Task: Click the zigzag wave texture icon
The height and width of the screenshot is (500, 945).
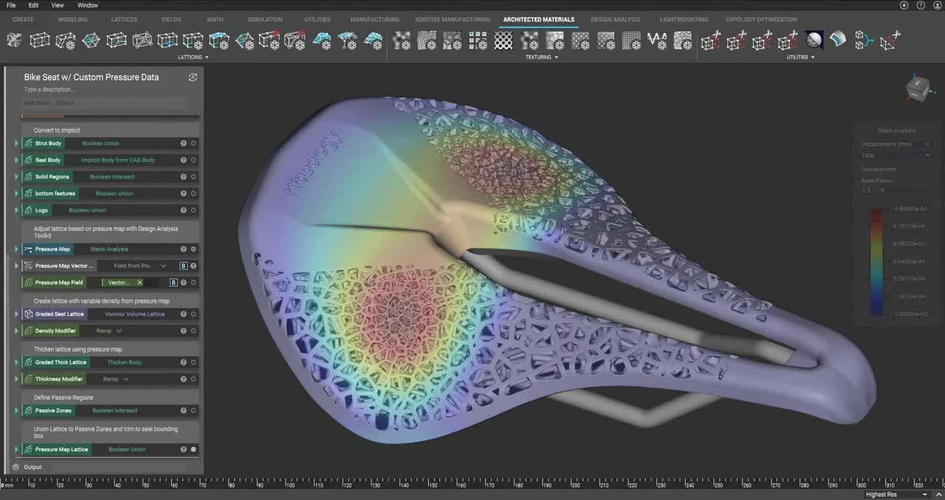Action: (656, 41)
